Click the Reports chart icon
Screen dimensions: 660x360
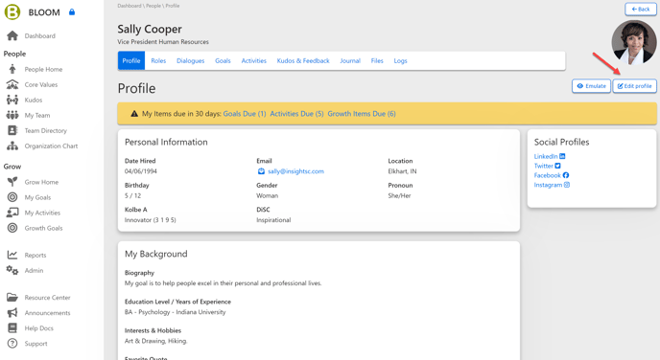pos(12,255)
